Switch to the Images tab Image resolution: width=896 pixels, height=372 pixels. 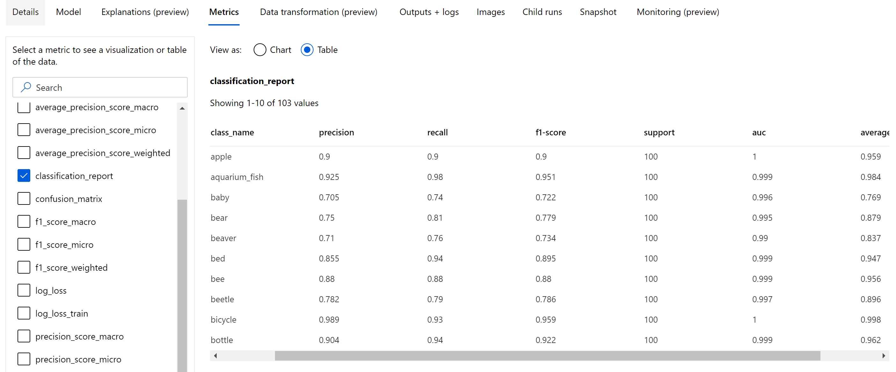tap(491, 11)
